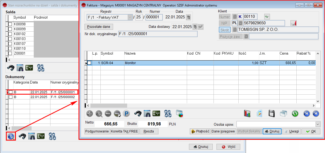325x153 pixels.
Task: Click the green refresh icon
Action: coord(295,114)
